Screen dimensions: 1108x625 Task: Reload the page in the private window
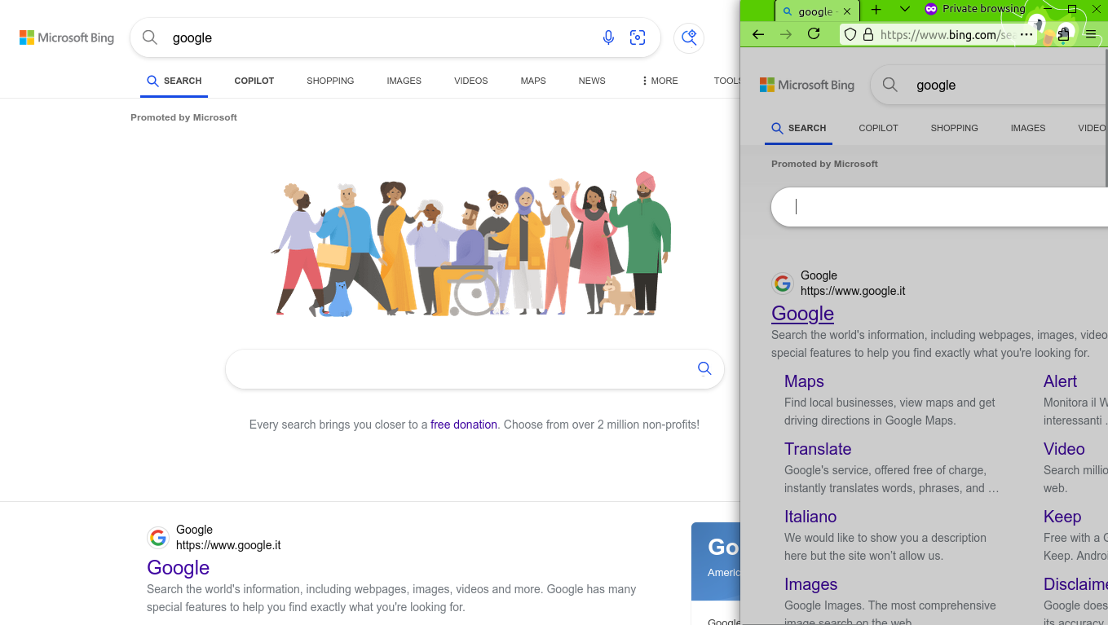pyautogui.click(x=814, y=34)
